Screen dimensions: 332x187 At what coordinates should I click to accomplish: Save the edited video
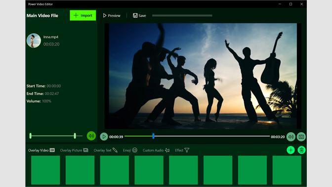pyautogui.click(x=139, y=16)
